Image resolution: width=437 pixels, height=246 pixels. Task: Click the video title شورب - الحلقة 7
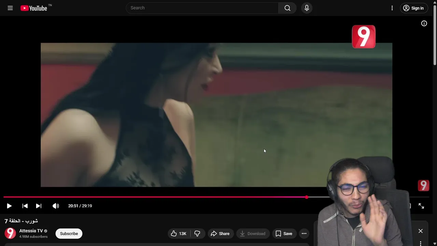[21, 221]
